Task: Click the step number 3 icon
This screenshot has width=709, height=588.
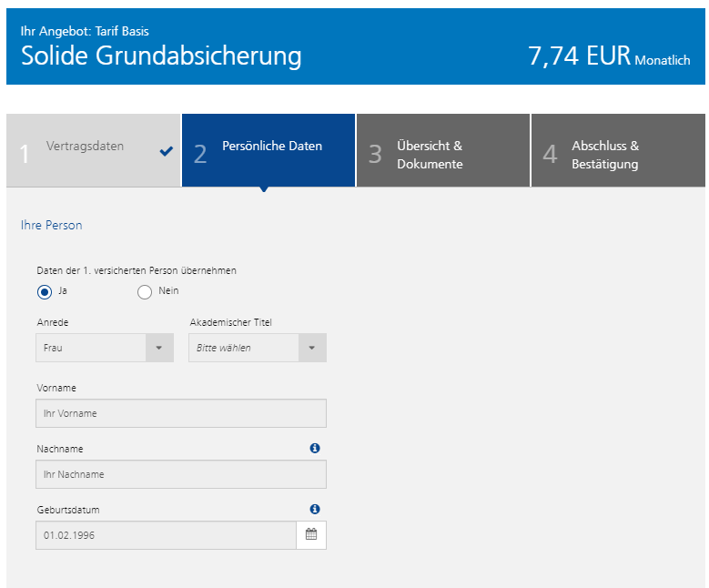Action: pos(375,154)
